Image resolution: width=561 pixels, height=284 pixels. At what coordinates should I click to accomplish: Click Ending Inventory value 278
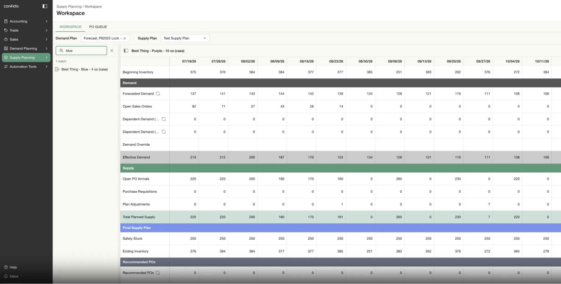546,251
